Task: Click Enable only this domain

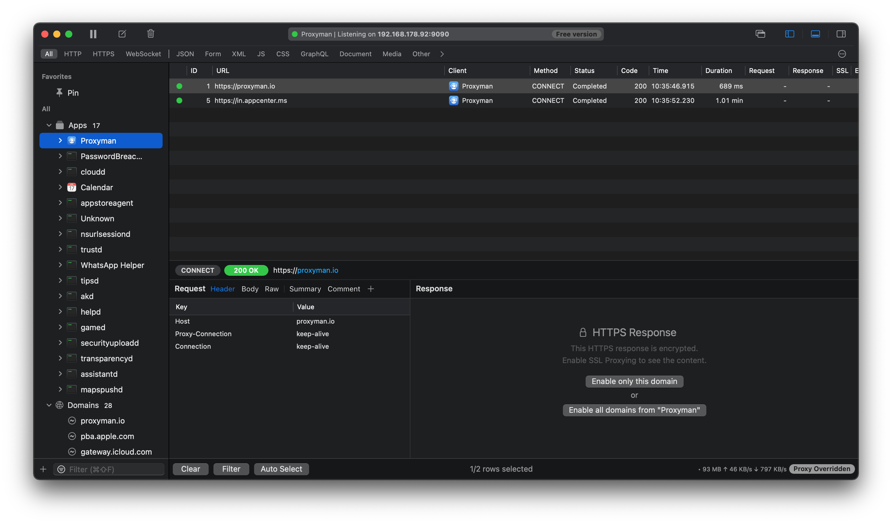Action: click(x=634, y=381)
